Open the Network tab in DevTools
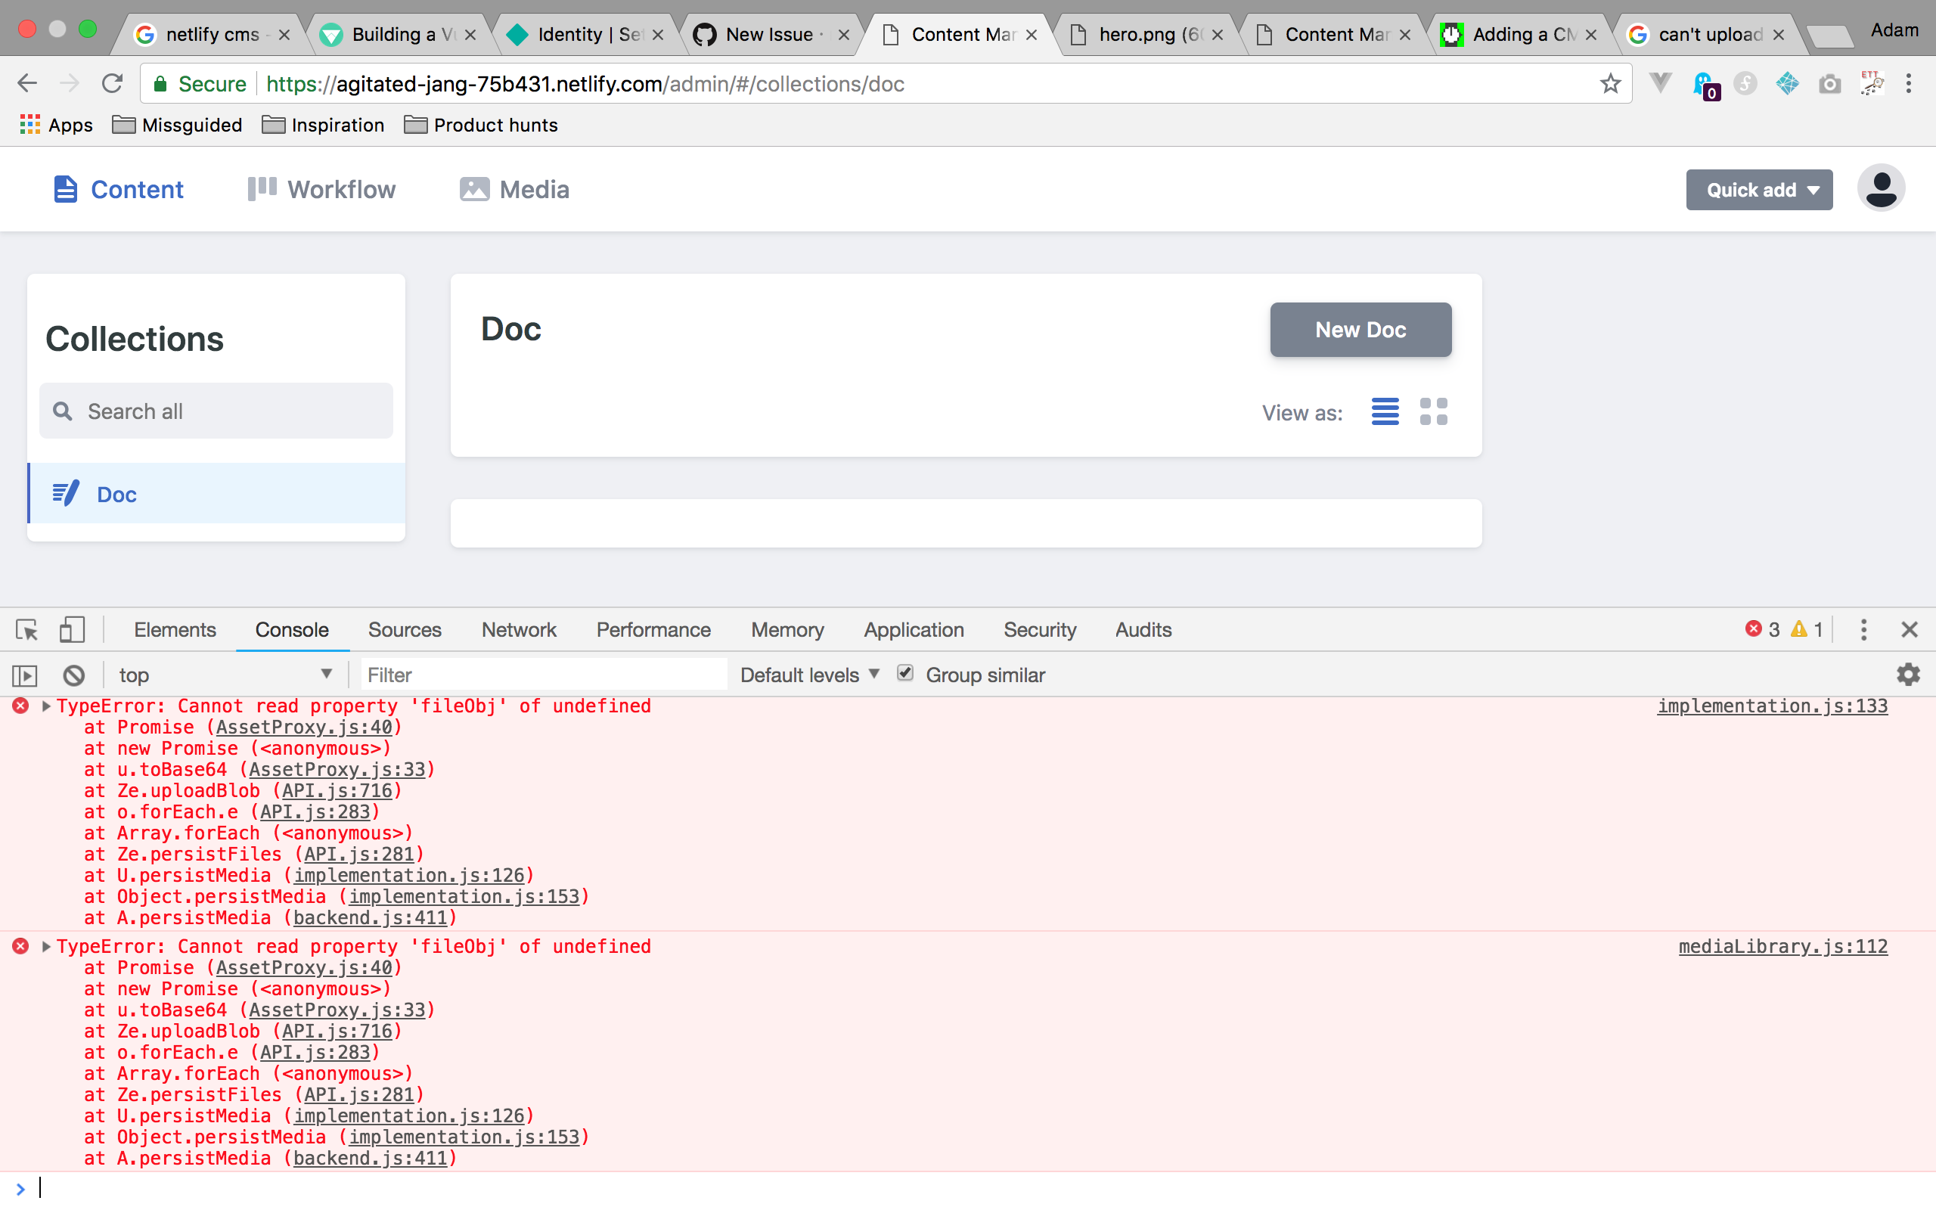This screenshot has width=1936, height=1210. tap(518, 630)
